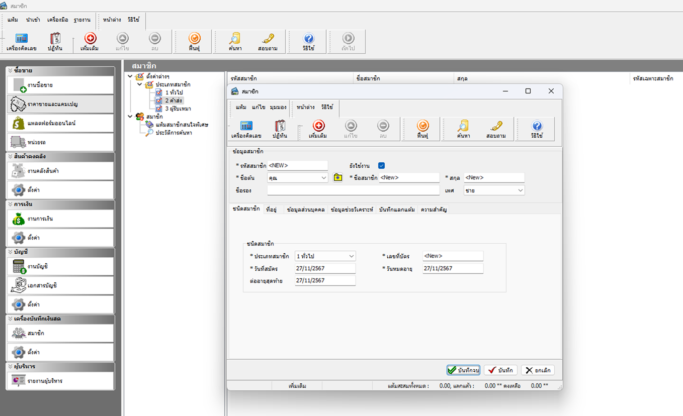Open รายงาน menu in main window
The height and width of the screenshot is (416, 683).
pyautogui.click(x=82, y=20)
